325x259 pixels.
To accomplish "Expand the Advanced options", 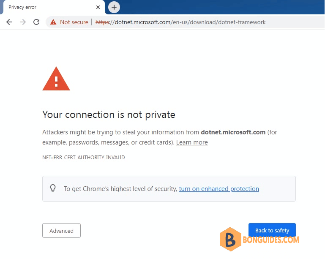I will pyautogui.click(x=61, y=230).
